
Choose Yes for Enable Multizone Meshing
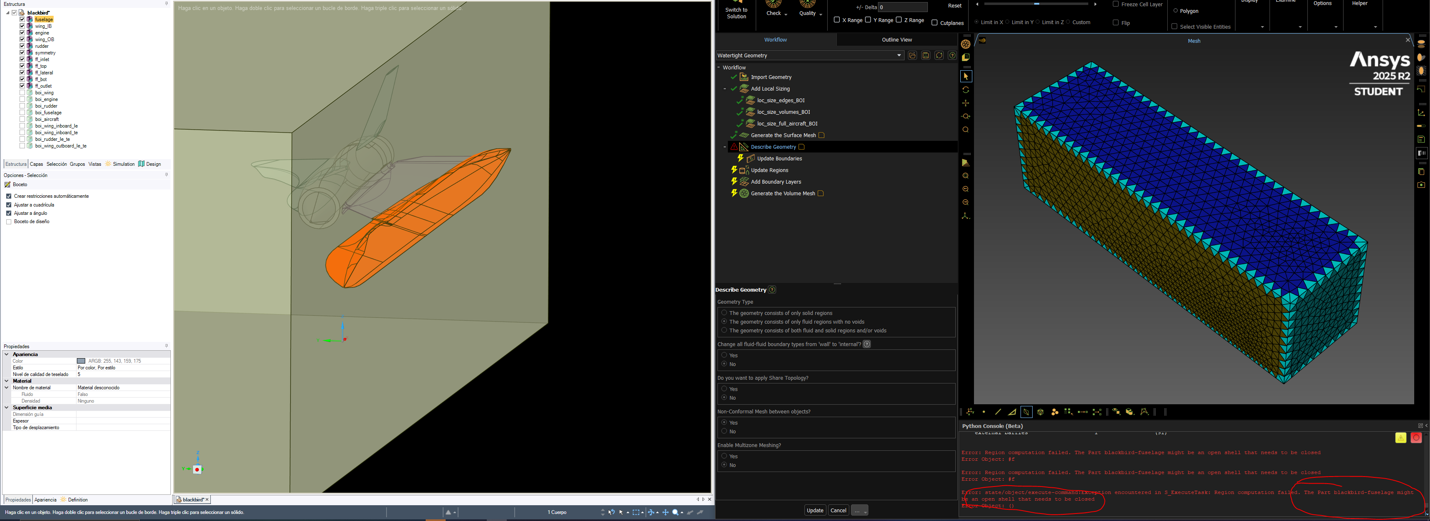724,456
